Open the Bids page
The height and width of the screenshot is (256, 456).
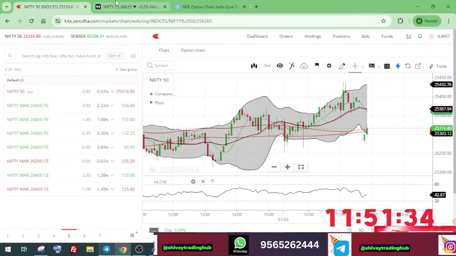coord(366,36)
